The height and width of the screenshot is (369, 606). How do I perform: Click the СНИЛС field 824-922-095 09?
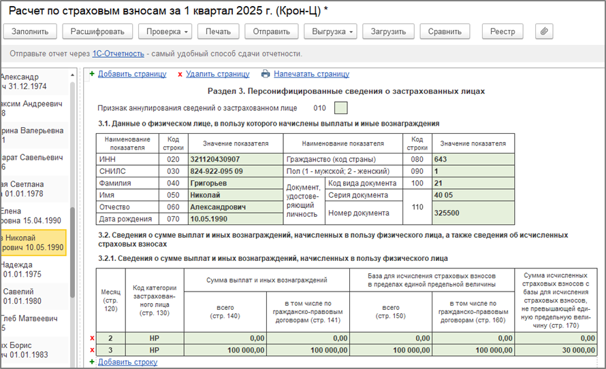pos(236,171)
